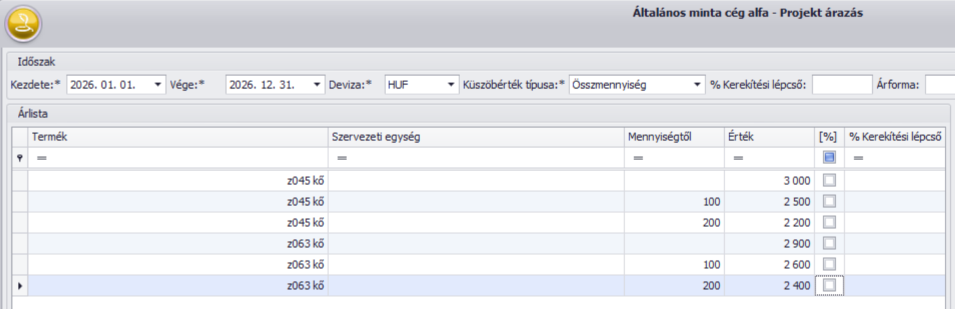The width and height of the screenshot is (955, 309).
Task: Click the filter row pin icon
Action: [x=19, y=158]
